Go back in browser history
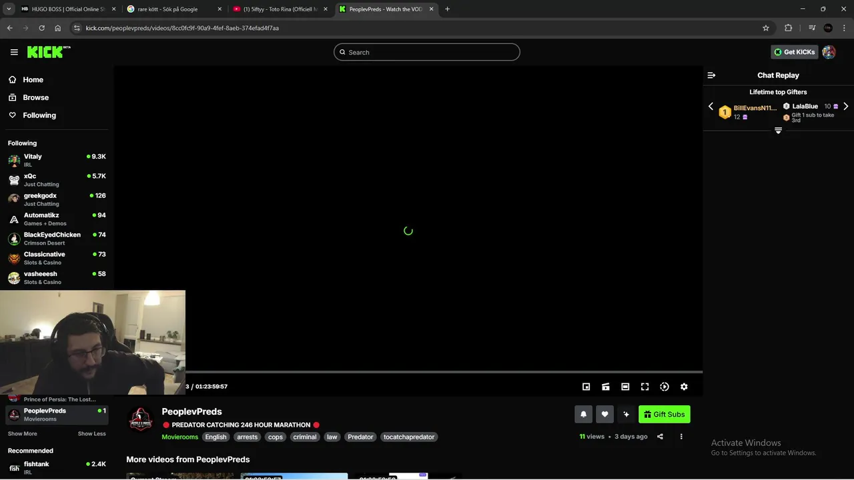This screenshot has width=854, height=480. coord(10,28)
